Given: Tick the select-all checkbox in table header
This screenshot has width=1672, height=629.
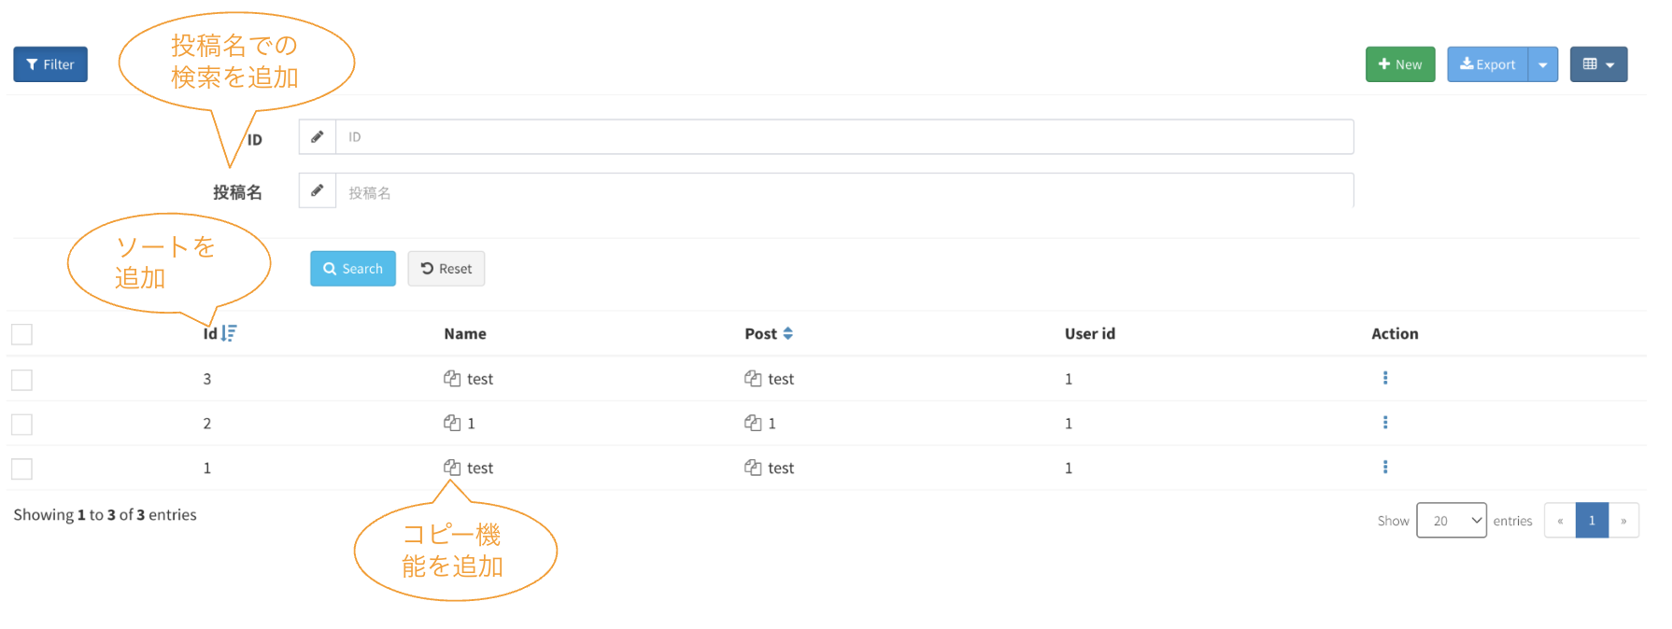Looking at the screenshot, I should [x=22, y=334].
